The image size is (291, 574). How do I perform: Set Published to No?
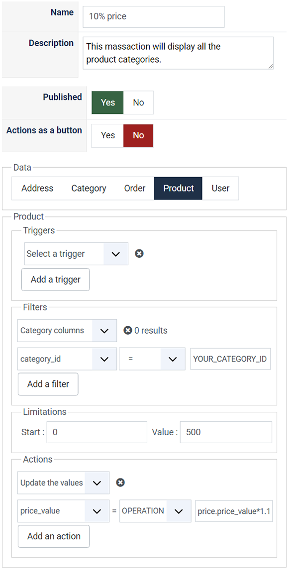(x=138, y=102)
